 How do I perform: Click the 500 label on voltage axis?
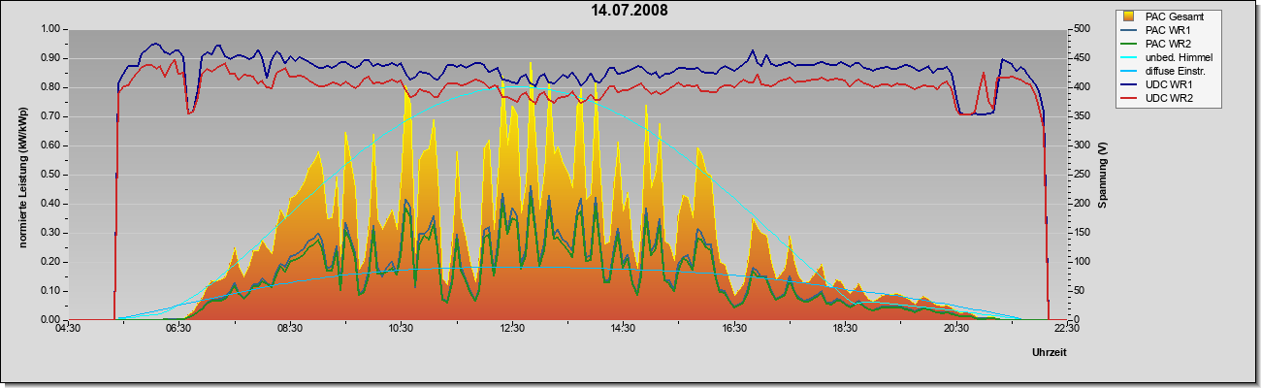(x=1080, y=29)
